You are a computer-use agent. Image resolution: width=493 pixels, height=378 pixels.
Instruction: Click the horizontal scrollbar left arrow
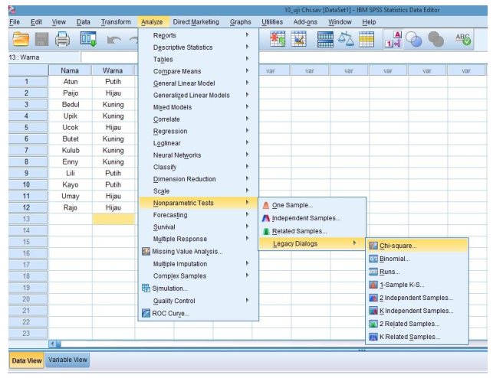52,344
